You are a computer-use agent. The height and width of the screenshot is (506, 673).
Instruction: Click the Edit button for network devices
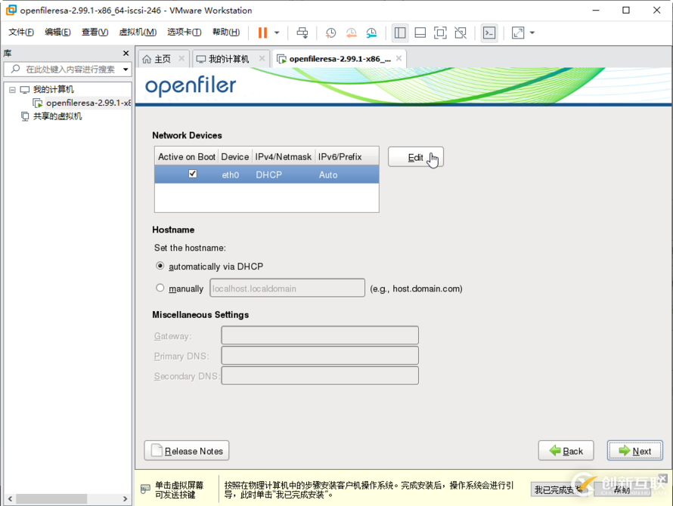[415, 157]
